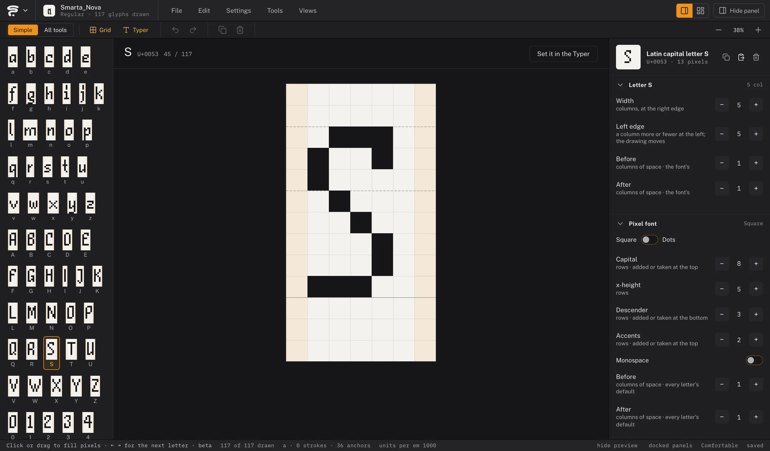Screen dimensions: 770x451
Task: Switch to split panel layout view
Action: [x=684, y=11]
